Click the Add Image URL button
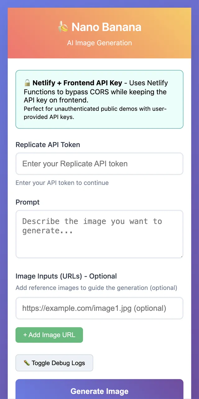 click(49, 335)
